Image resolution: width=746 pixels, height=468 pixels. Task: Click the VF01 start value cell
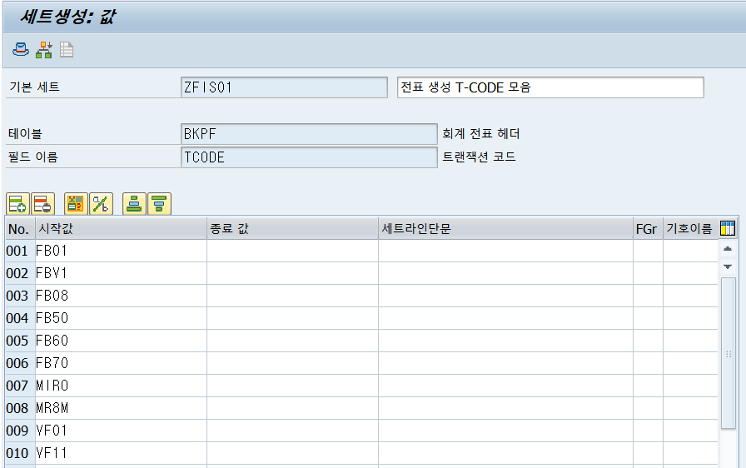tap(121, 431)
